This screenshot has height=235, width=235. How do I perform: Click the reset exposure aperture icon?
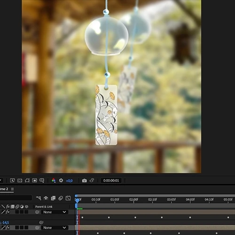pyautogui.click(x=61, y=180)
